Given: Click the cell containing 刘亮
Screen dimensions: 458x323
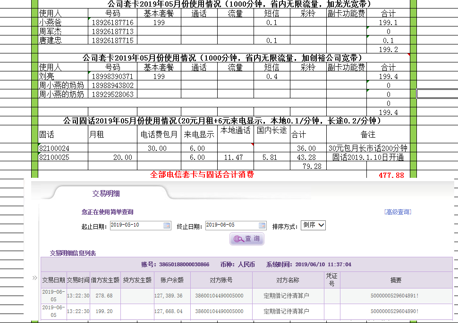Looking at the screenshot, I should click(x=63, y=77).
